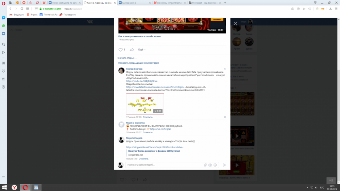
Task: Open Easy Setup menu icon
Action: pyautogui.click(x=336, y=9)
